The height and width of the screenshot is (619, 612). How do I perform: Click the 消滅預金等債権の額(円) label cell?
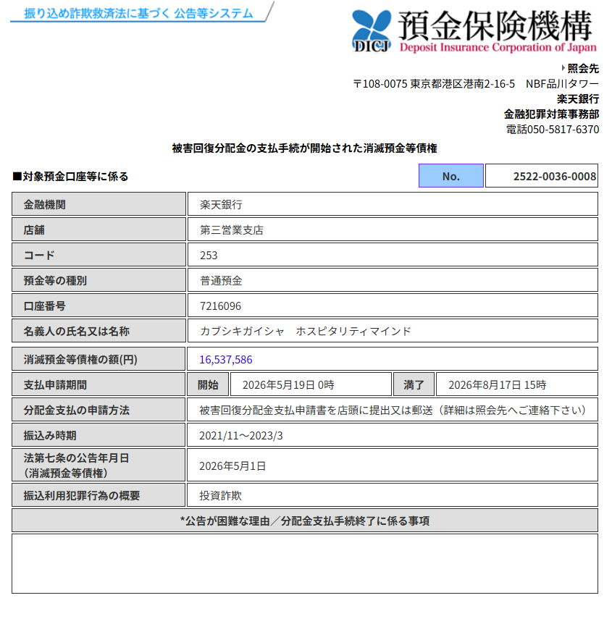click(x=98, y=359)
